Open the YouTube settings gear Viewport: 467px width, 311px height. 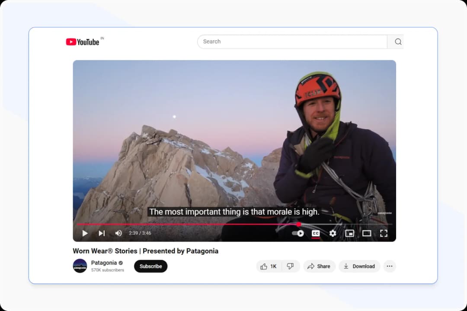click(x=333, y=233)
